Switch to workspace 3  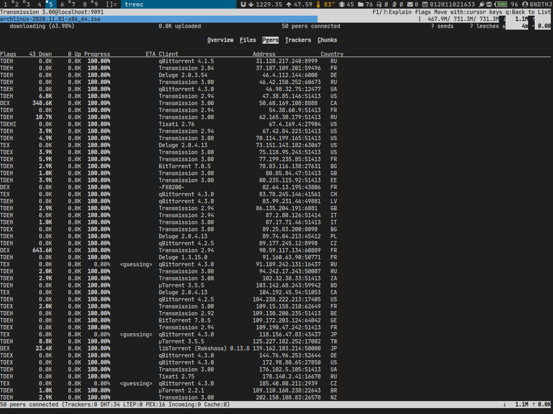(26, 4)
